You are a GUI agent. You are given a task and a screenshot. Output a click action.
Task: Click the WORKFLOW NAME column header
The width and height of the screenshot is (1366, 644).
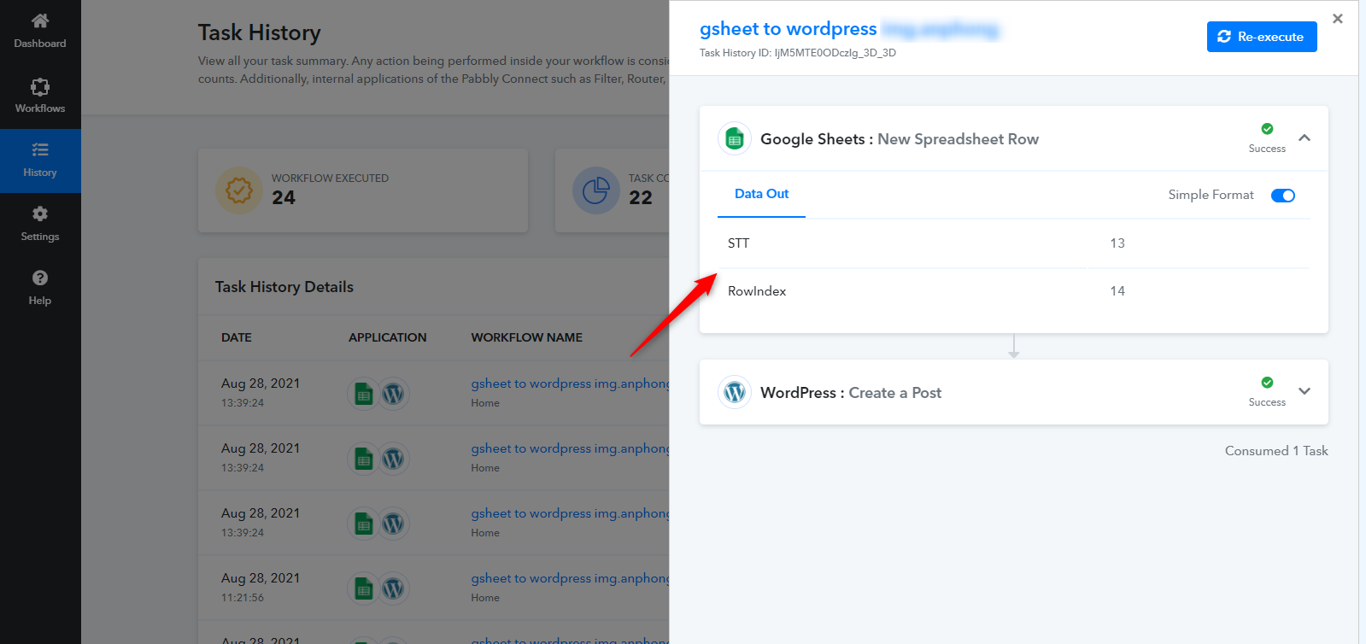[527, 337]
